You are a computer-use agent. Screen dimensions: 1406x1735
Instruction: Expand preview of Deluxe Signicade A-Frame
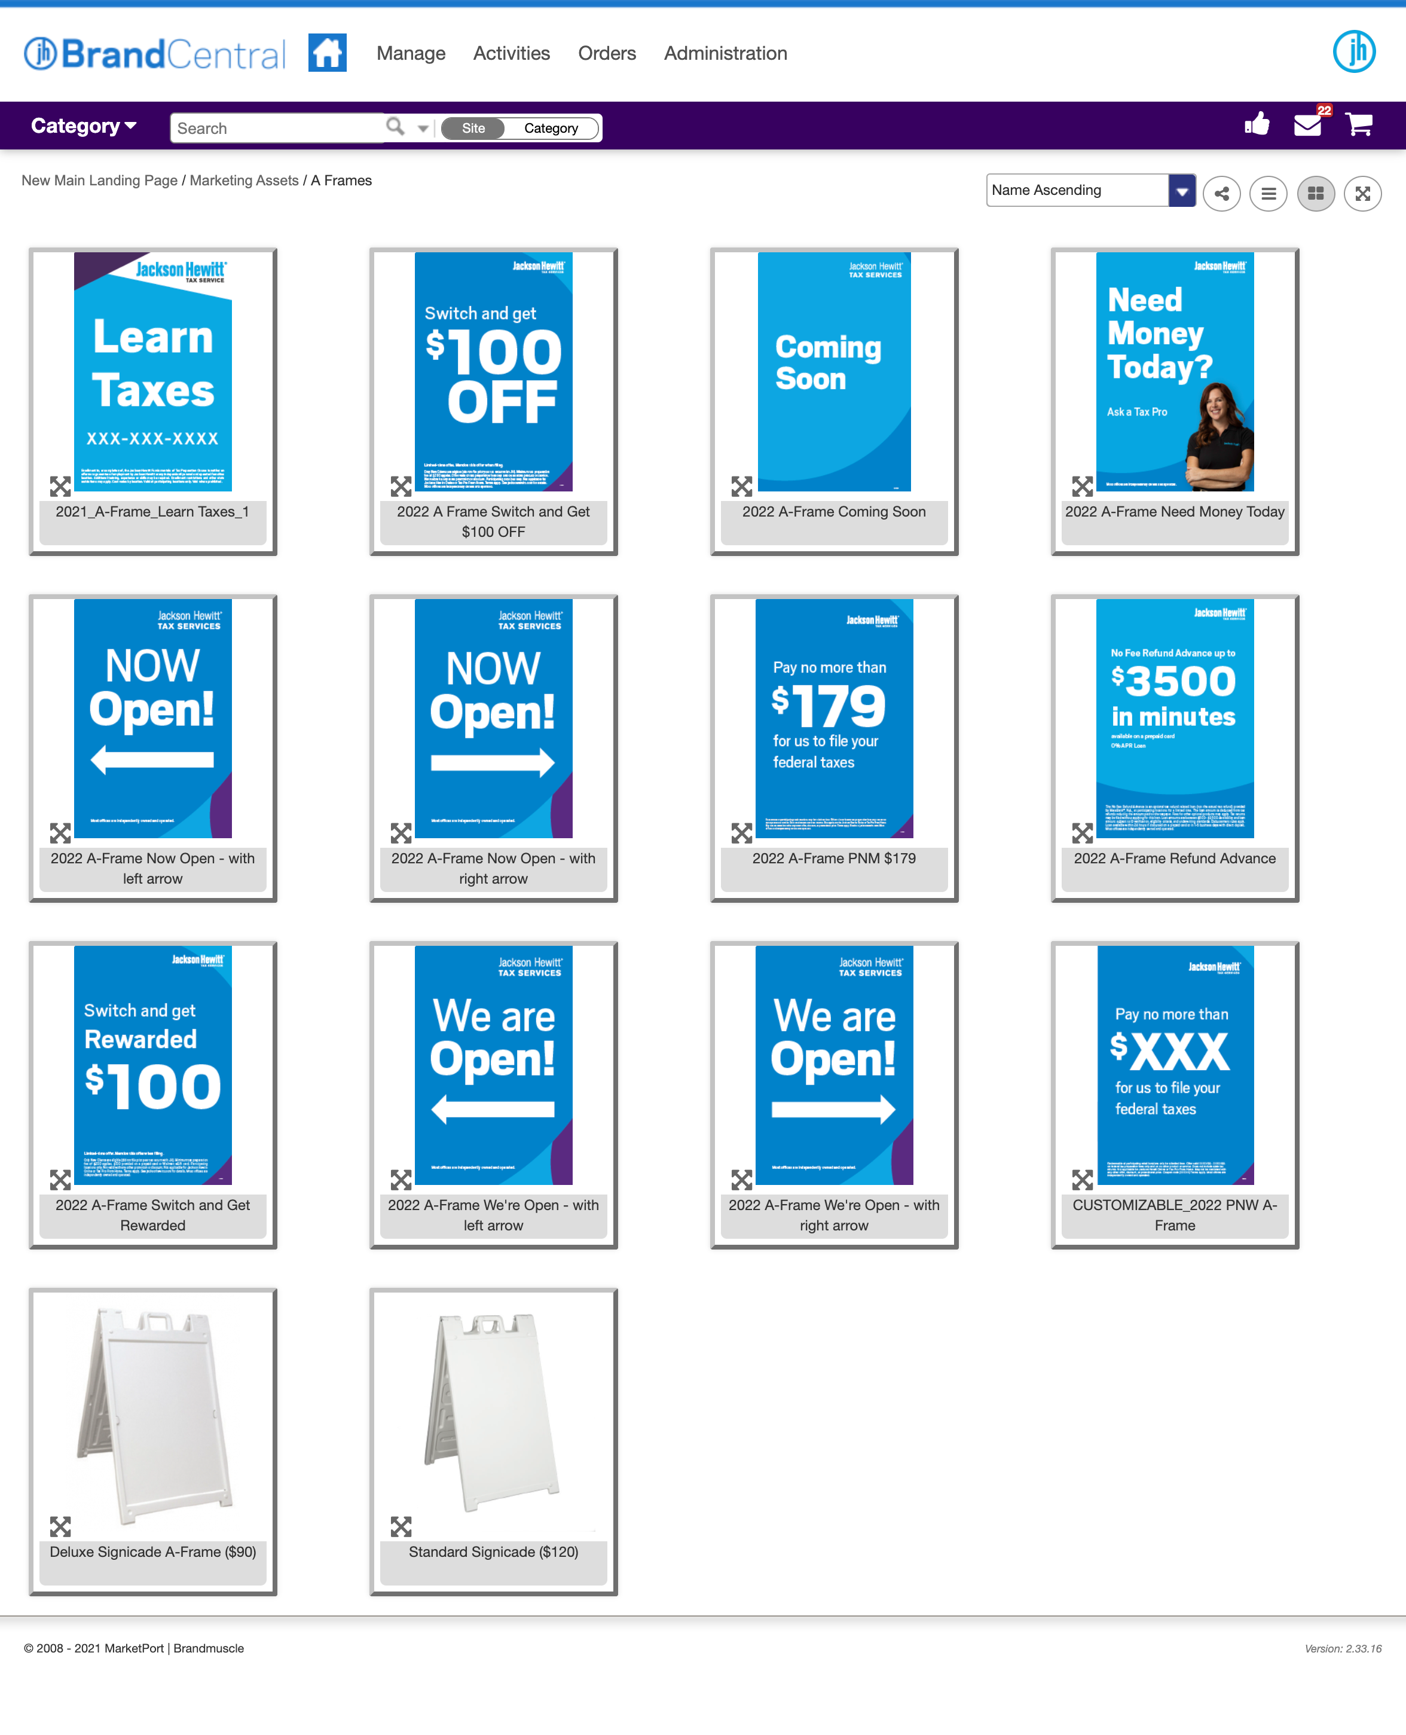pyautogui.click(x=61, y=1526)
